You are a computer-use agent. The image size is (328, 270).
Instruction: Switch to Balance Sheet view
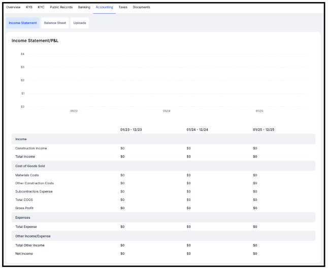click(55, 23)
